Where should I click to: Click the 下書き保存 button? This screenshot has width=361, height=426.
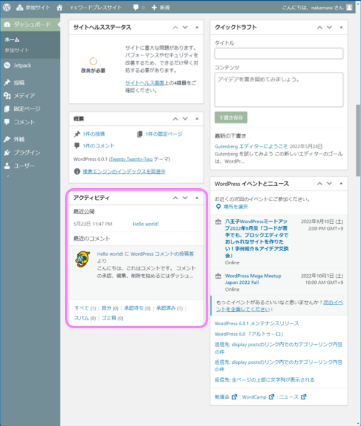(x=231, y=117)
